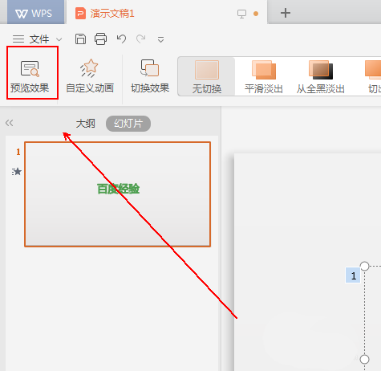Open the WPS home tab

[35, 13]
